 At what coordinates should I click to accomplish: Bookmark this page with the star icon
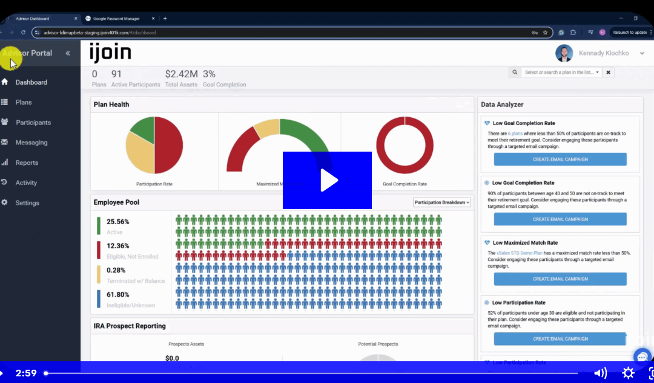click(545, 33)
